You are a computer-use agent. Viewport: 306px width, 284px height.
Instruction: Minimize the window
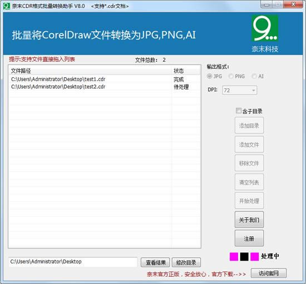pos(266,4)
